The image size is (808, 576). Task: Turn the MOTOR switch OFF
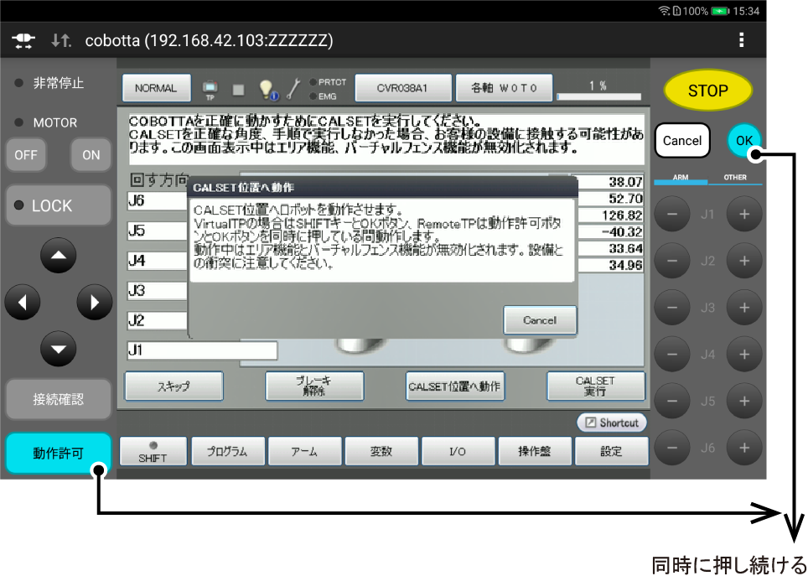(26, 155)
